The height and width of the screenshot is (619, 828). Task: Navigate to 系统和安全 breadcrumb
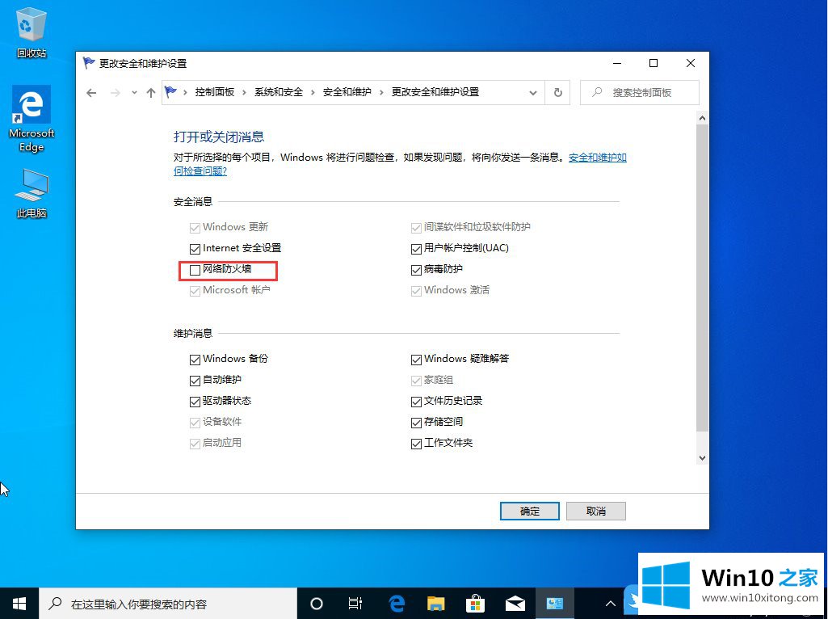click(278, 92)
